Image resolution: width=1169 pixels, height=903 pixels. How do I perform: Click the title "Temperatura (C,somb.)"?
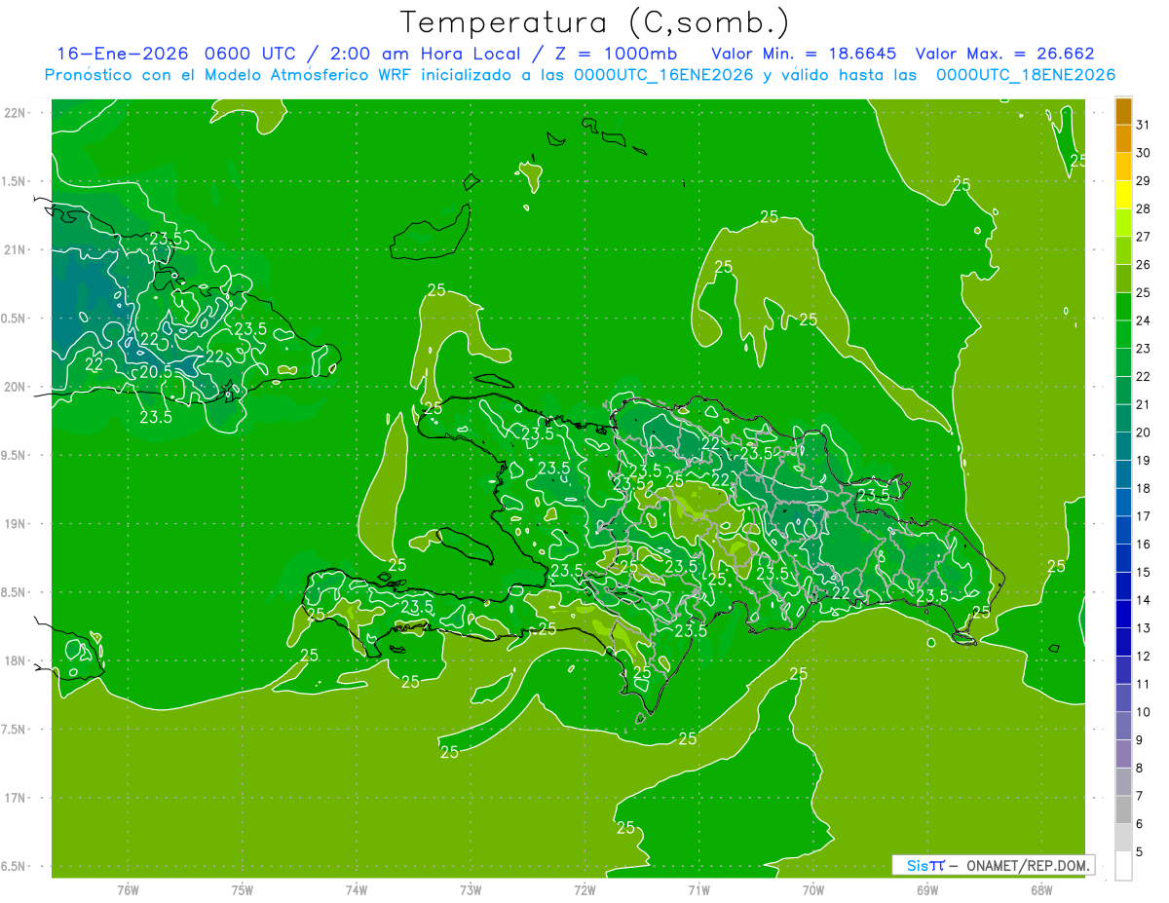[x=595, y=22]
